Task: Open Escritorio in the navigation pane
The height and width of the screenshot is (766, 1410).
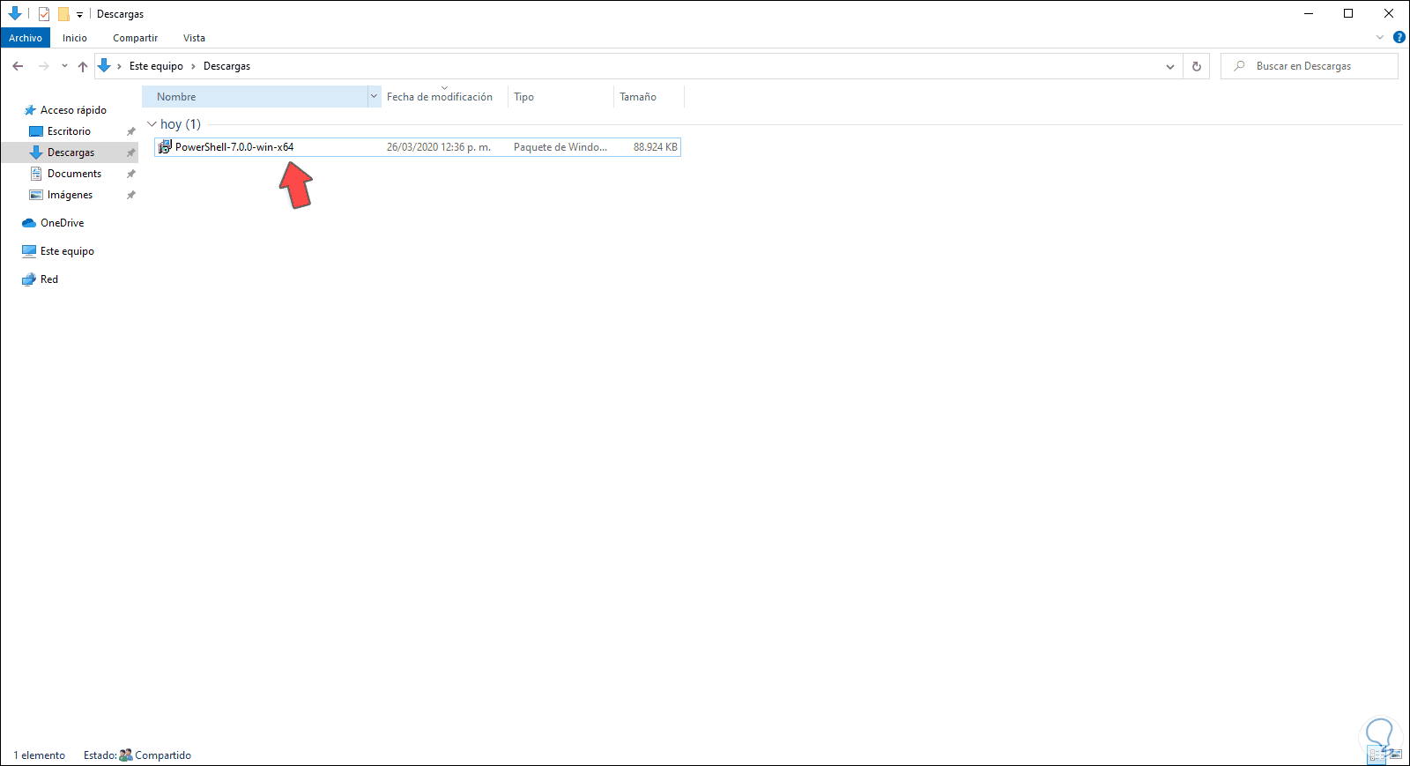Action: [x=69, y=131]
